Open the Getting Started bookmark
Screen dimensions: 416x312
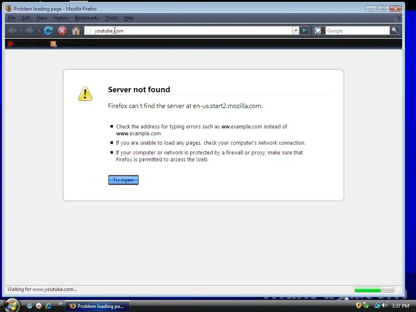click(28, 44)
